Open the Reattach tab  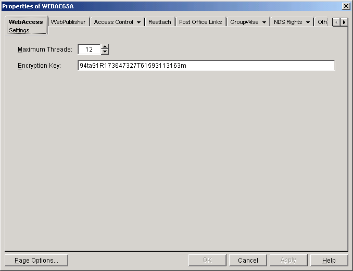click(x=160, y=22)
